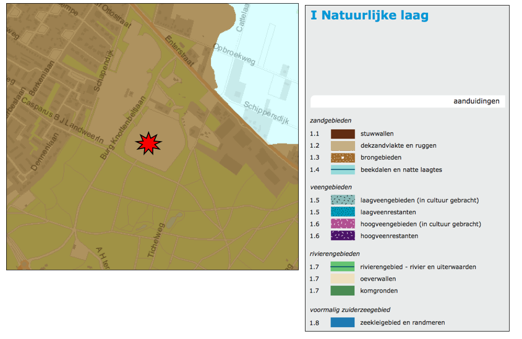Click hoogveengebieden (in cultuur gebracht) swatch
The width and height of the screenshot is (522, 339).
tap(342, 224)
